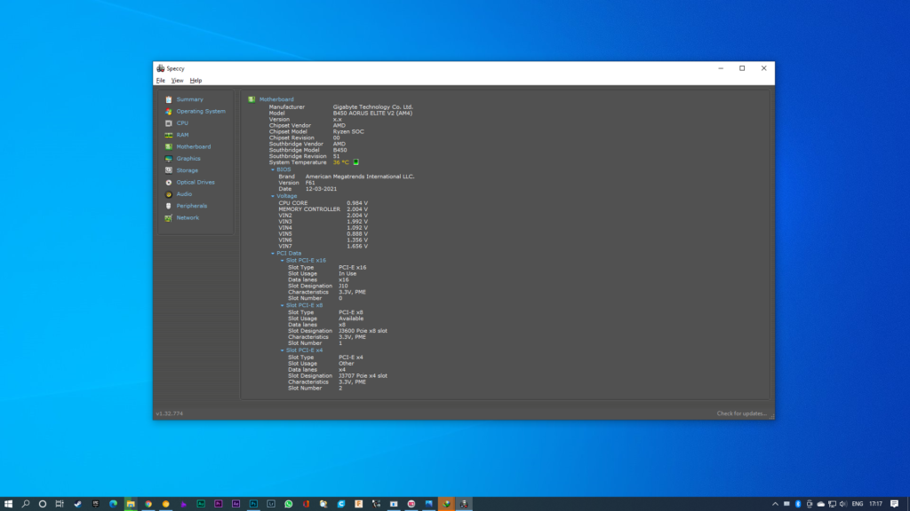
Task: Click the Speccy taskbar icon
Action: tap(464, 504)
